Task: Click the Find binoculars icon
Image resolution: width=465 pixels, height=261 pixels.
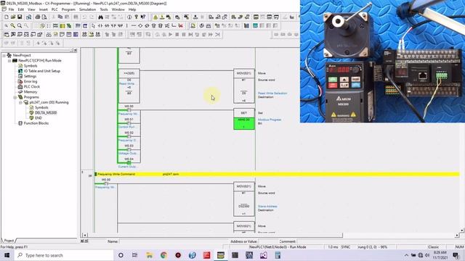Action: tap(100, 17)
